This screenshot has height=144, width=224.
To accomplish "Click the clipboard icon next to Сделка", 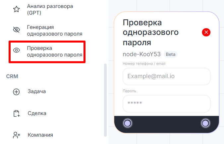I will point(16,113).
